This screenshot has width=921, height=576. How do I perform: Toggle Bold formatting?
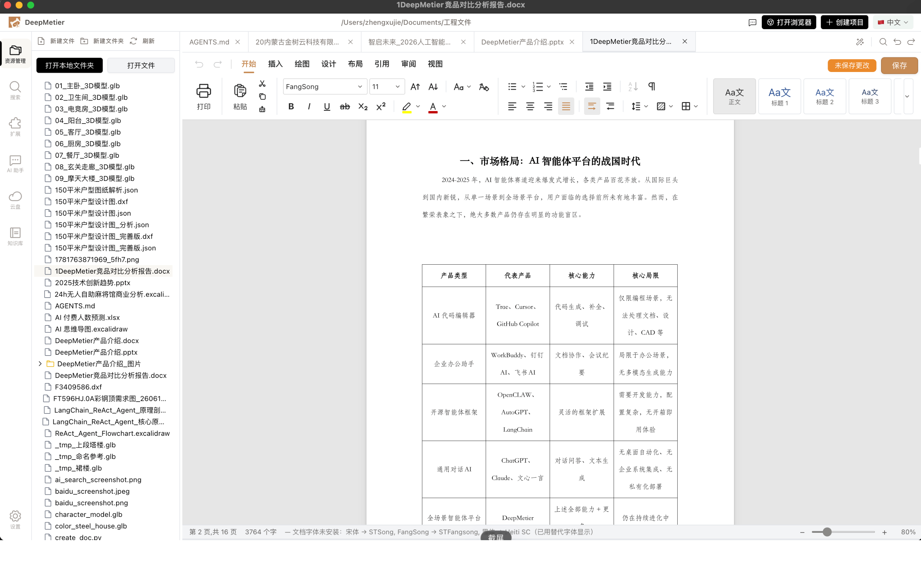(291, 107)
